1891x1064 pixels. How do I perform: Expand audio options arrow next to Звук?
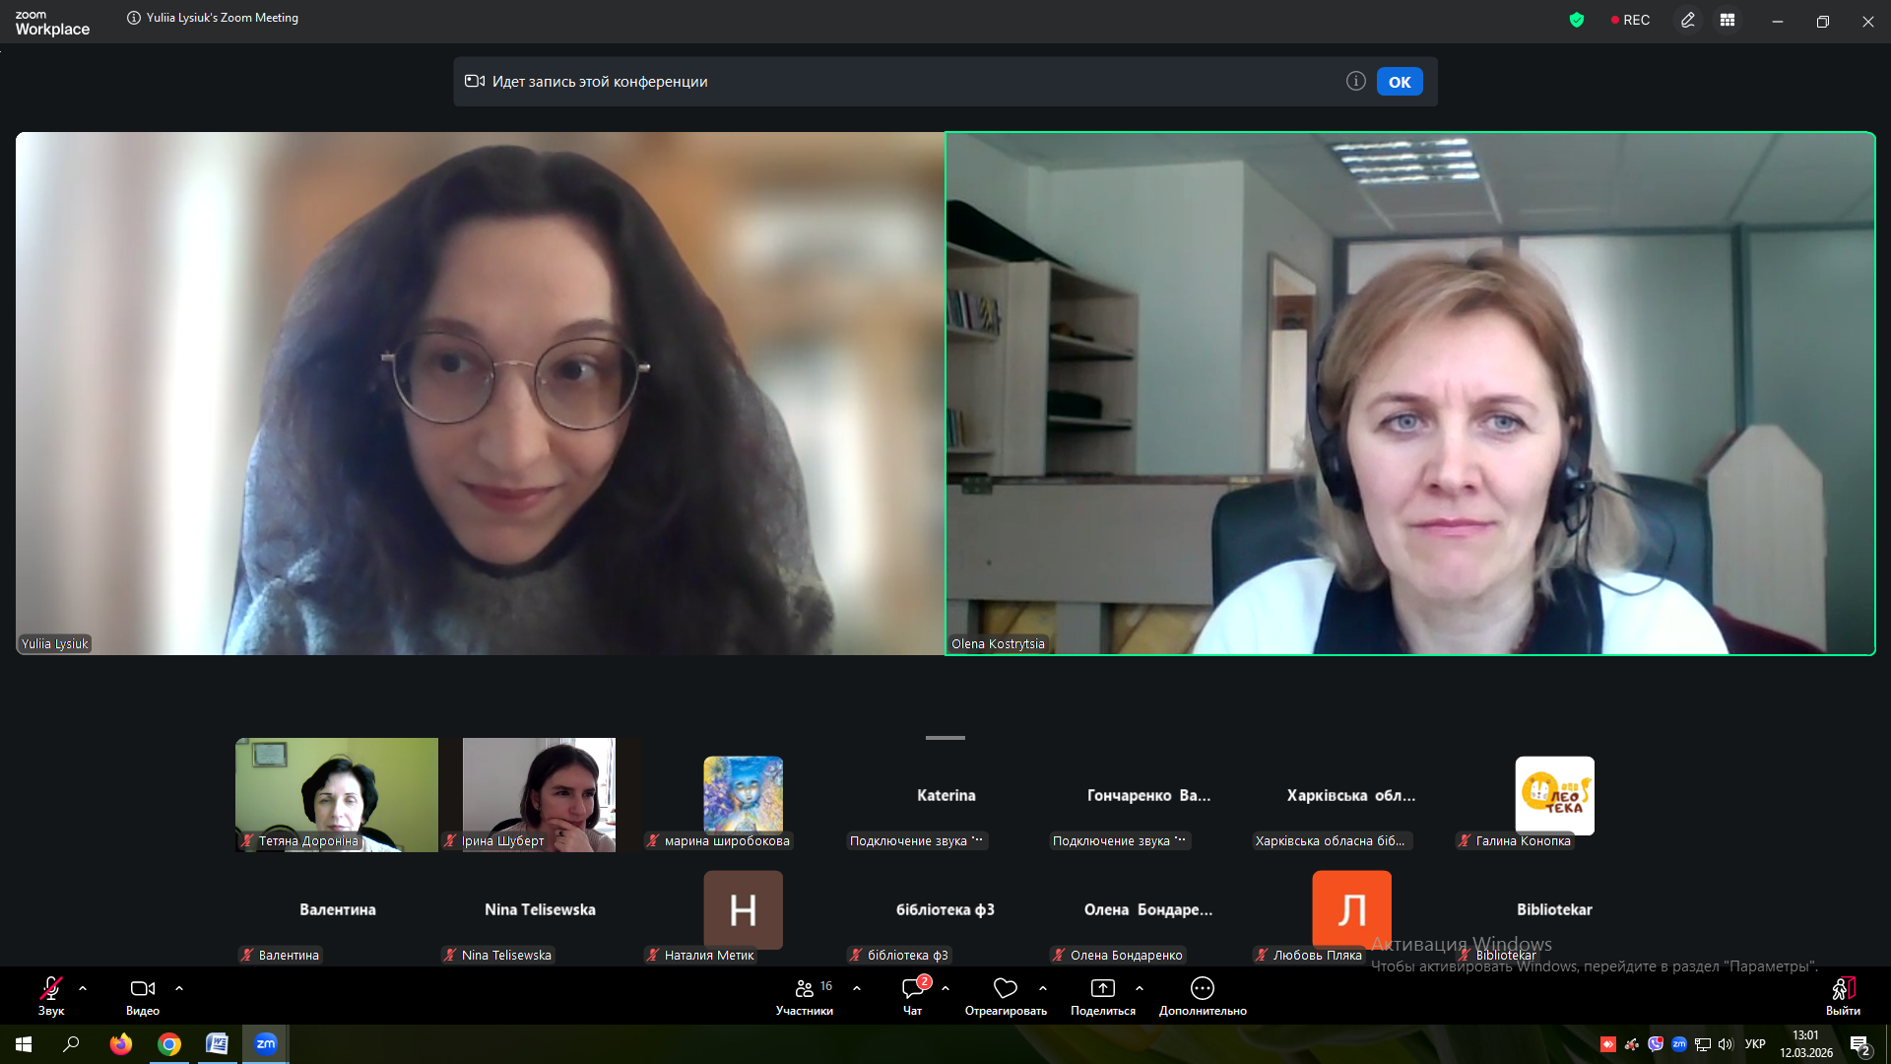[x=83, y=988]
